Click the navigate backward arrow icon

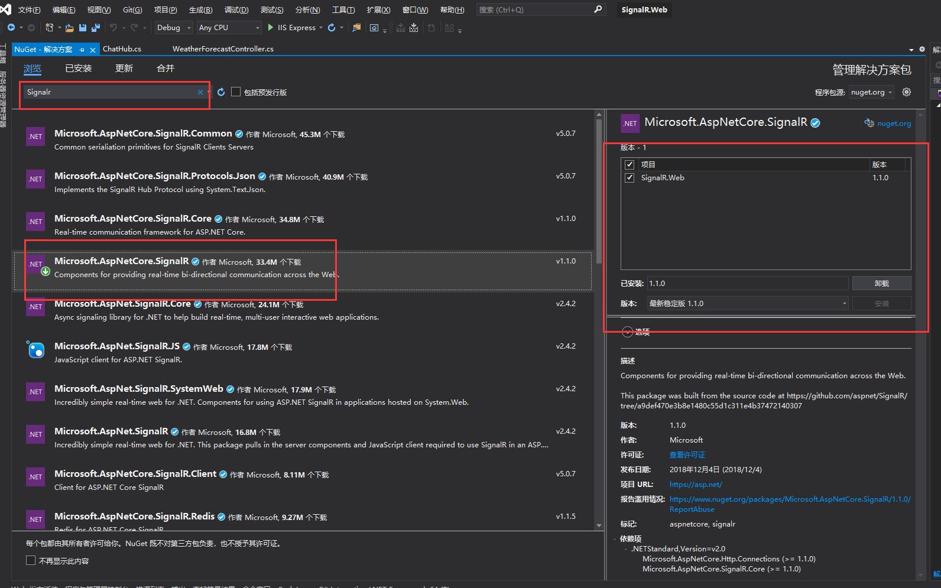pyautogui.click(x=11, y=27)
